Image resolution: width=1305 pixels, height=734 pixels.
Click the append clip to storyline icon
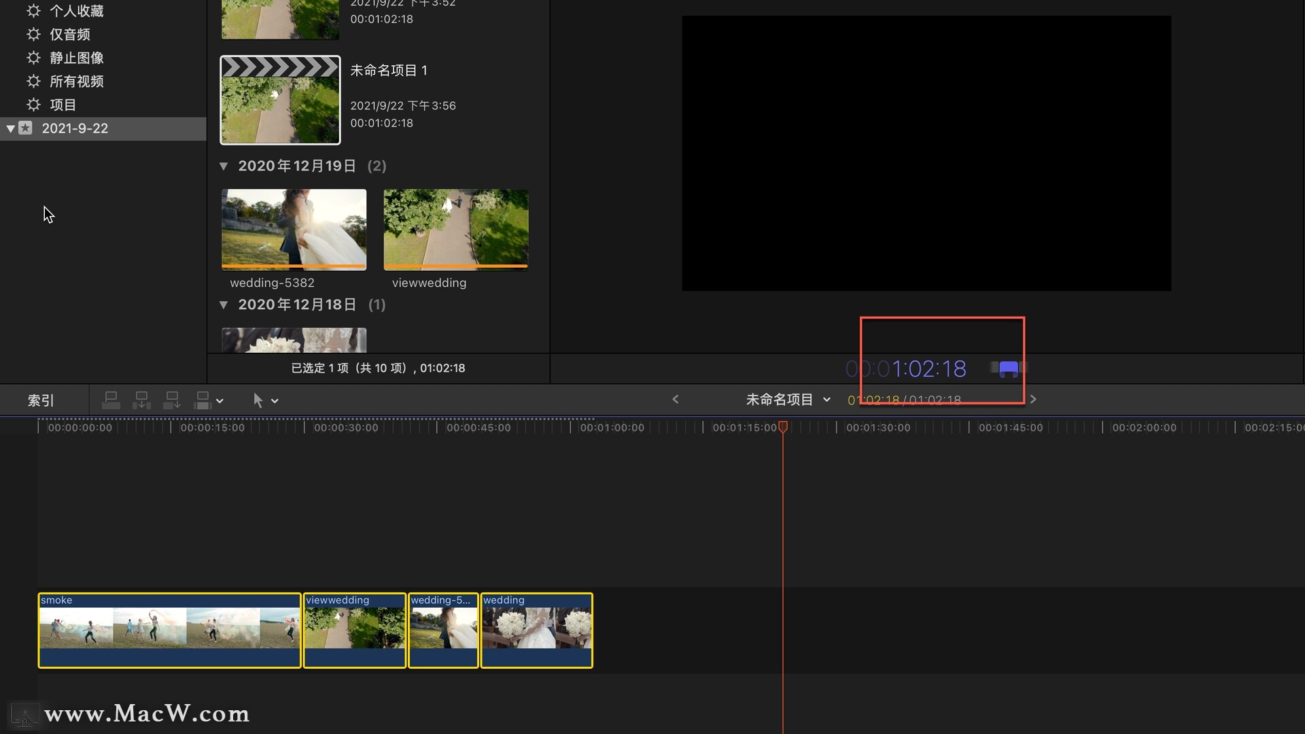tap(172, 400)
